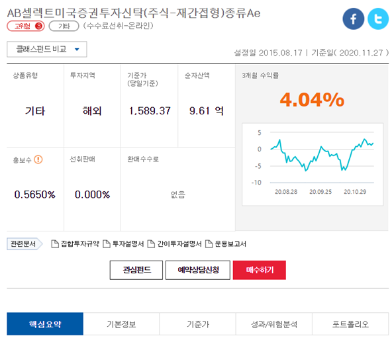Open the 총보수 warning info icon
The width and height of the screenshot is (392, 340).
click(x=38, y=159)
